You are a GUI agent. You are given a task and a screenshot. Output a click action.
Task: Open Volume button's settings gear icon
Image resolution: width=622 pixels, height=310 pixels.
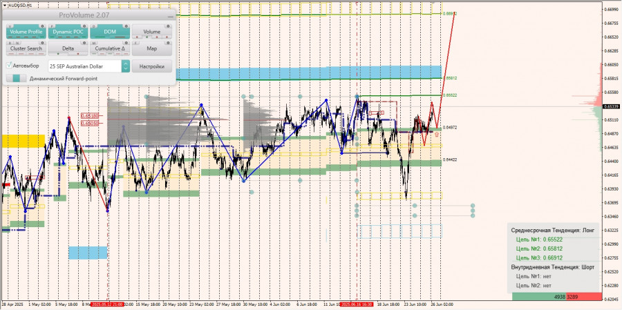tap(168, 26)
